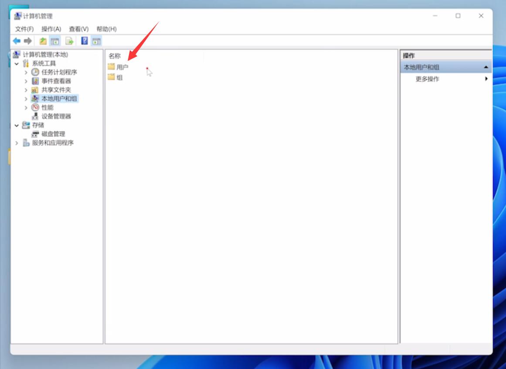Click the 组 folder icon in list

111,77
